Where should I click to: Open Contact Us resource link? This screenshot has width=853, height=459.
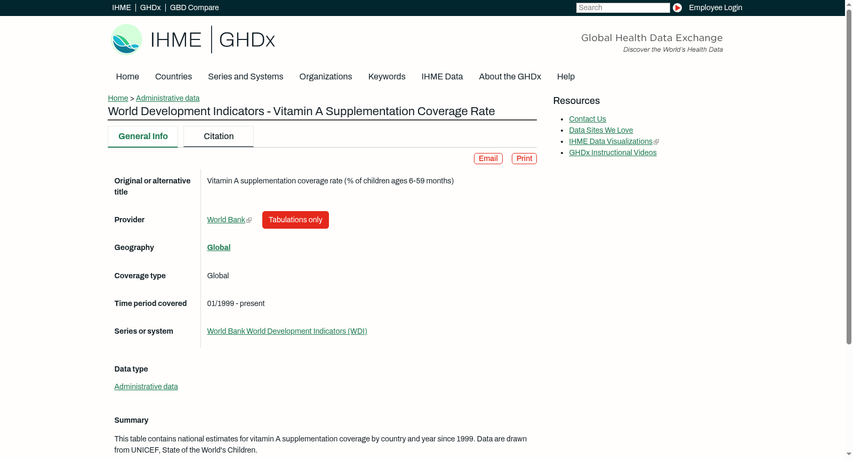588,119
